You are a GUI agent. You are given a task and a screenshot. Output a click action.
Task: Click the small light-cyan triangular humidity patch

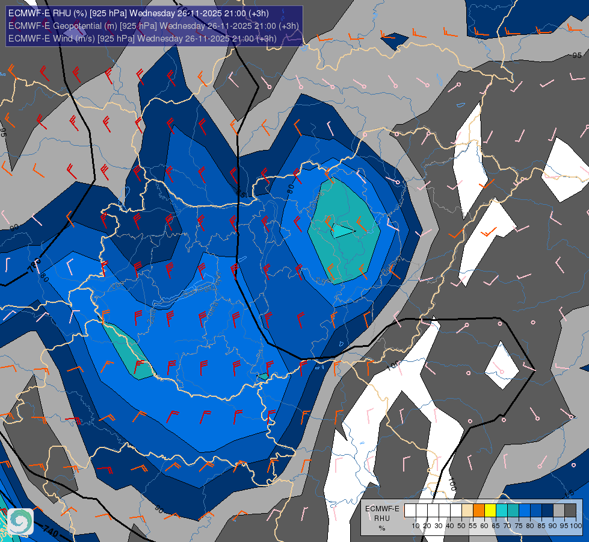click(342, 231)
